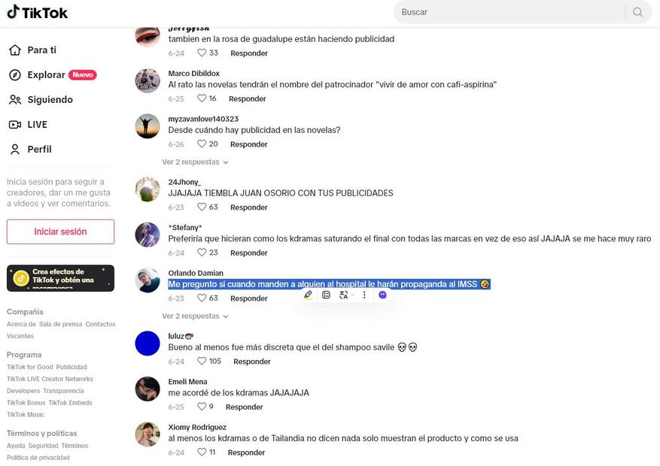Viewport: 660px width, 466px height.
Task: Expand Ver 2 respuestas under Orlando Damian
Action: 195,316
